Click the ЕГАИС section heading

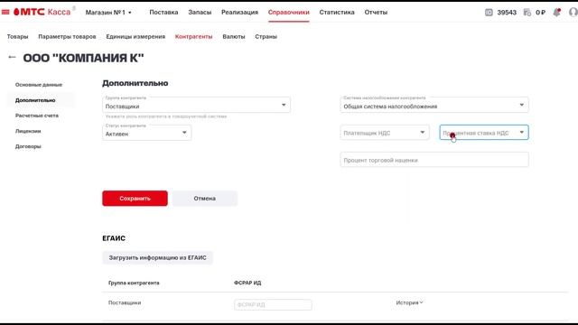pos(114,238)
